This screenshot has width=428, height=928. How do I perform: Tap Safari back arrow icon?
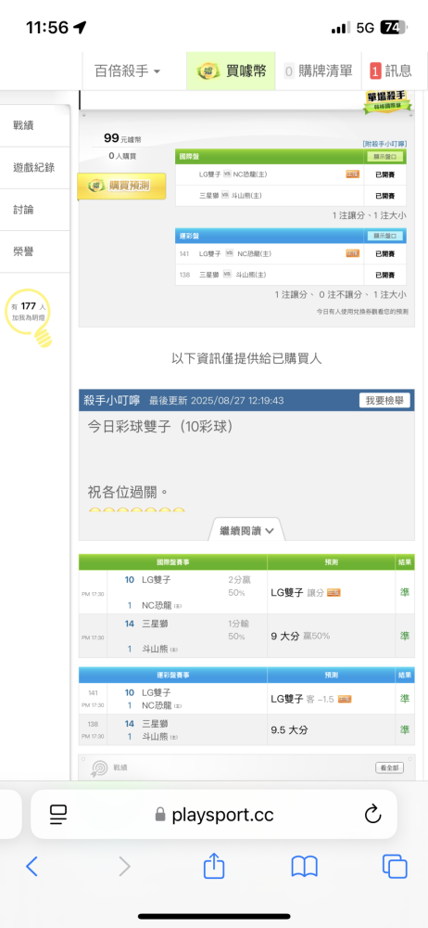31,867
